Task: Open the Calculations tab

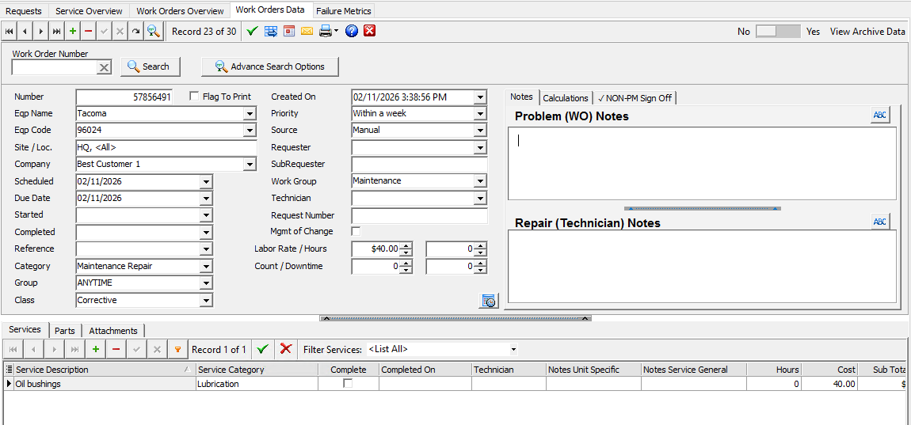Action: 566,98
